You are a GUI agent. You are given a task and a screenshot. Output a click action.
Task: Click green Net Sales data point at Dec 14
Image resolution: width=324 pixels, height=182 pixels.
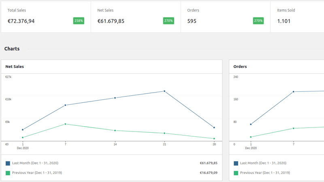[x=115, y=130]
